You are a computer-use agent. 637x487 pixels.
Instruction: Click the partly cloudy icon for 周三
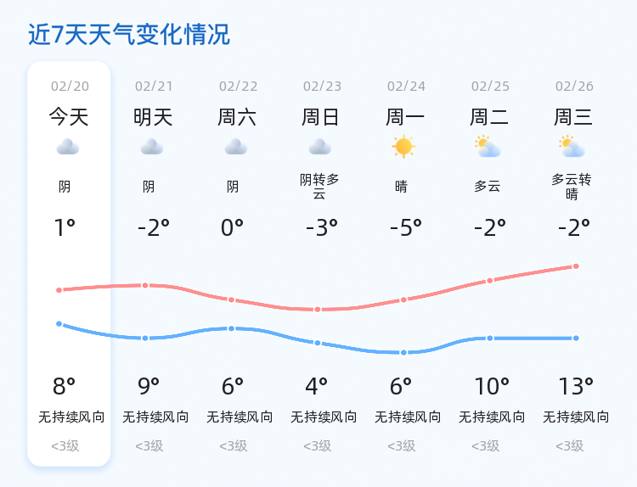(x=572, y=147)
